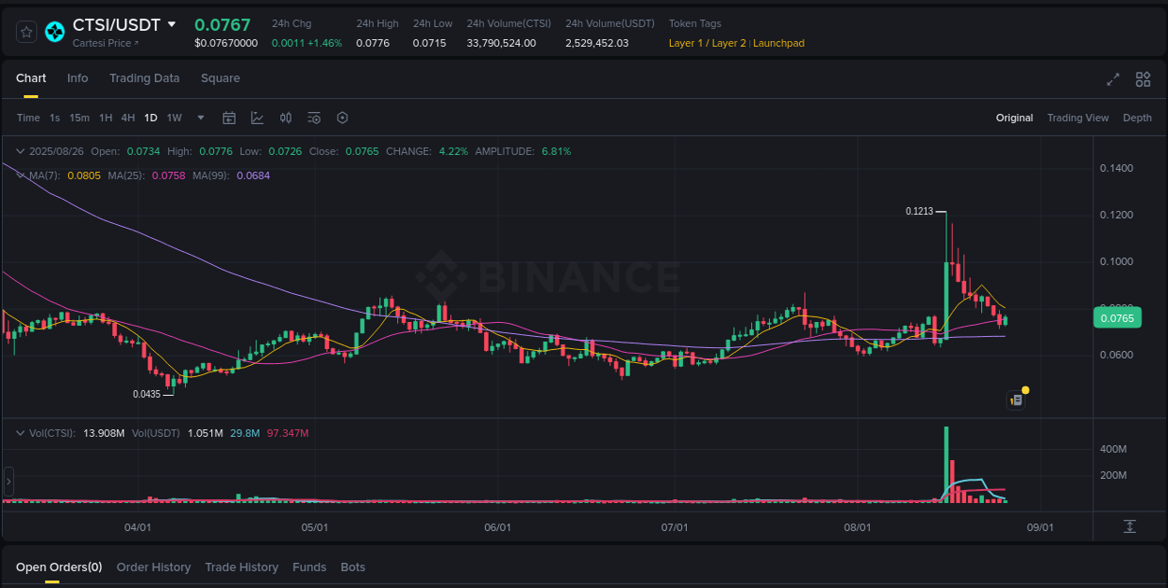Select the 1W timeframe
The width and height of the screenshot is (1168, 588).
click(174, 118)
